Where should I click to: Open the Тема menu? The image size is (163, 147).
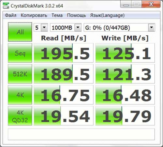tap(57, 15)
